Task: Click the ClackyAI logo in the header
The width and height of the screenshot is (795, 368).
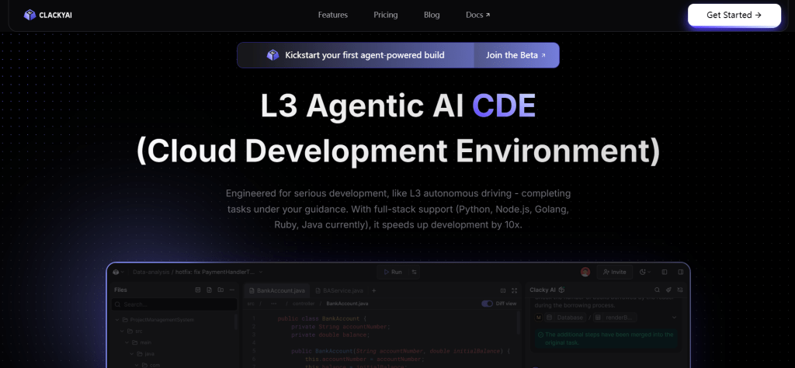Action: (47, 16)
